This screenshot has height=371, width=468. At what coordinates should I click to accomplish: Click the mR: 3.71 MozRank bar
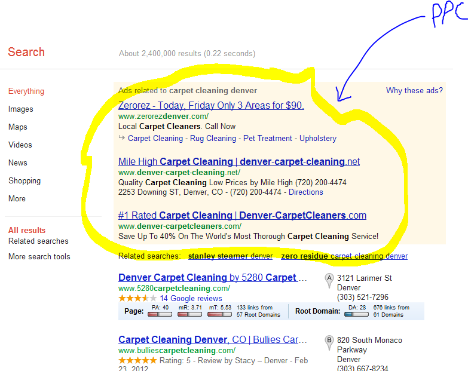(x=190, y=314)
